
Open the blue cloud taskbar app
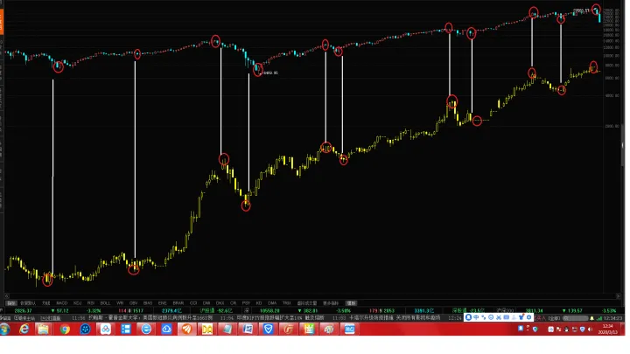166,330
